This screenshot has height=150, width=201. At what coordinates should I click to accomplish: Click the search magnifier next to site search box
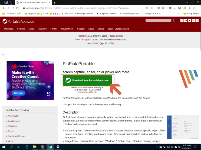pos(173,20)
